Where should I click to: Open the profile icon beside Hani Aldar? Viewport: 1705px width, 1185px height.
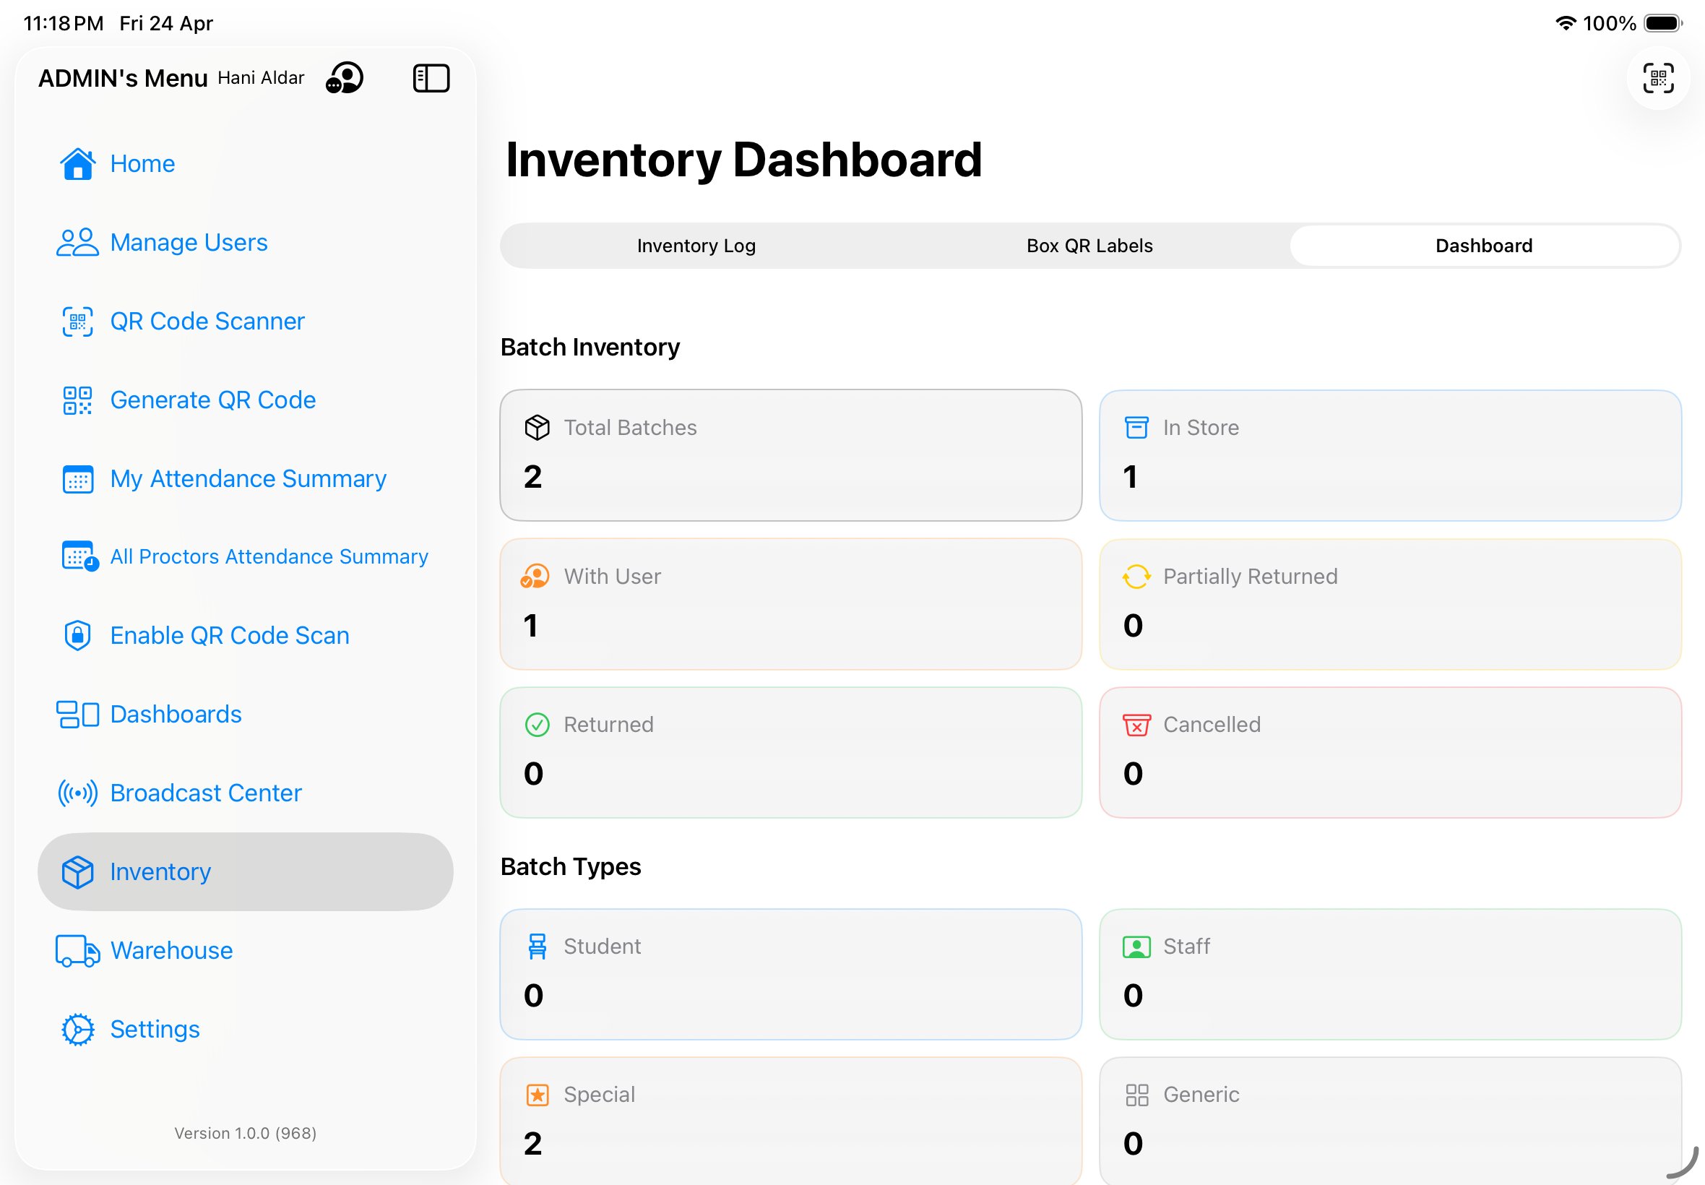345,77
